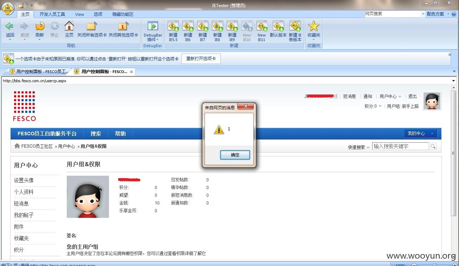
Task: Click the FESCO logo
Action: 24,106
